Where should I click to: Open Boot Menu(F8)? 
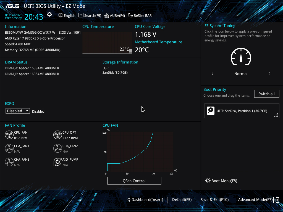pyautogui.click(x=221, y=181)
